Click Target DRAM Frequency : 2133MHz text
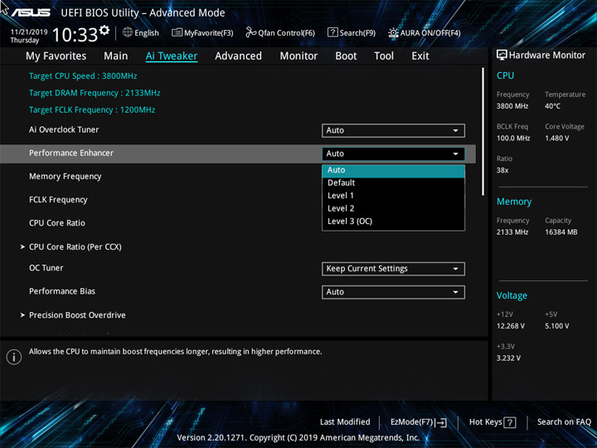This screenshot has width=597, height=448. point(95,93)
